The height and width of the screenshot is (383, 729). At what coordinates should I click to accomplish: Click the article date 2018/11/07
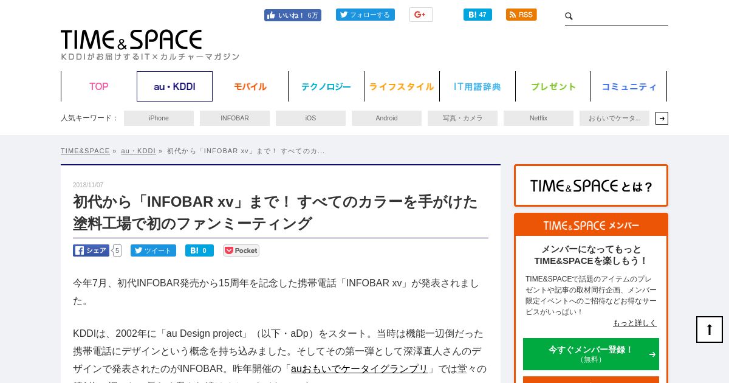pos(88,185)
